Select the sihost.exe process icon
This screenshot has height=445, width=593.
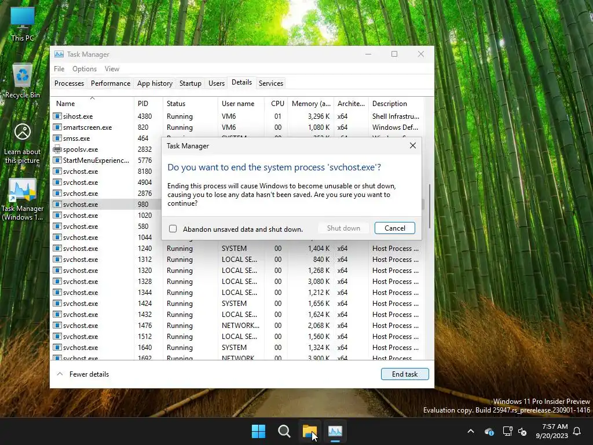57,116
